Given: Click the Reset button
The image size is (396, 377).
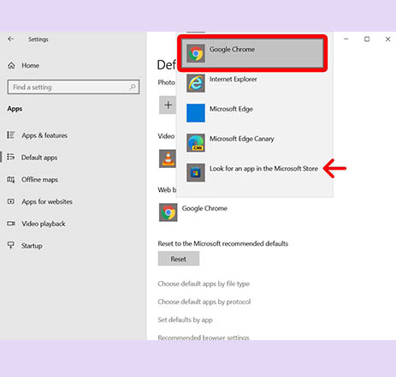Looking at the screenshot, I should pos(179,259).
